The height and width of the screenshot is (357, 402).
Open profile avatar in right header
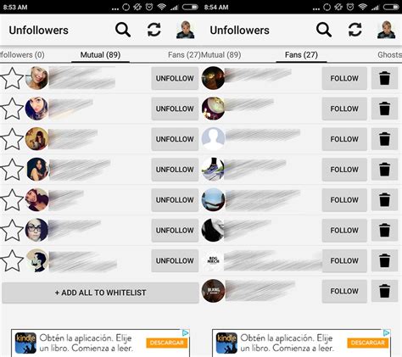click(x=386, y=30)
